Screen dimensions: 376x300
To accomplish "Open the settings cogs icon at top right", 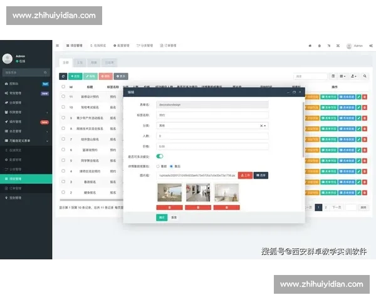I will (x=371, y=46).
